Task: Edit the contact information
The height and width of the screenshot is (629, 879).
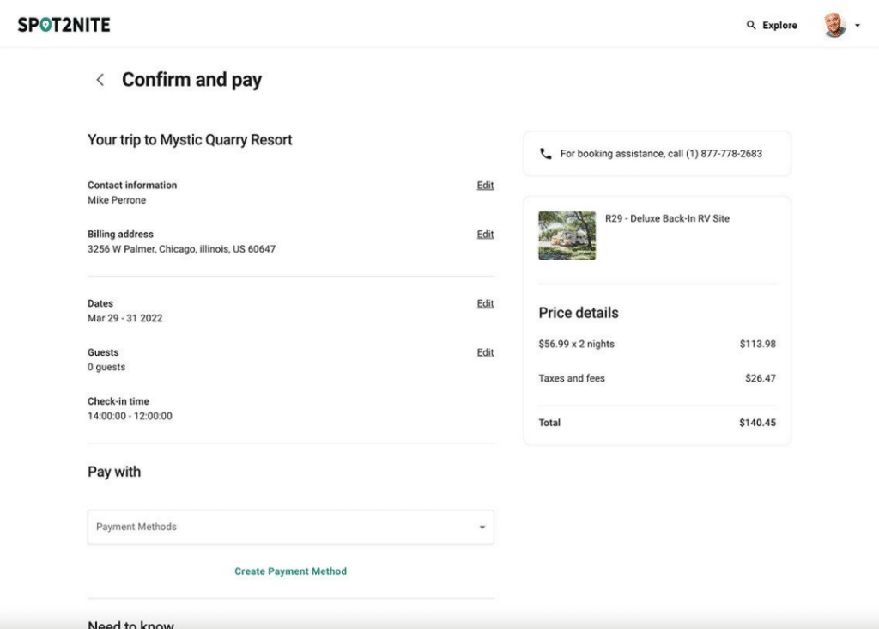Action: pos(486,185)
